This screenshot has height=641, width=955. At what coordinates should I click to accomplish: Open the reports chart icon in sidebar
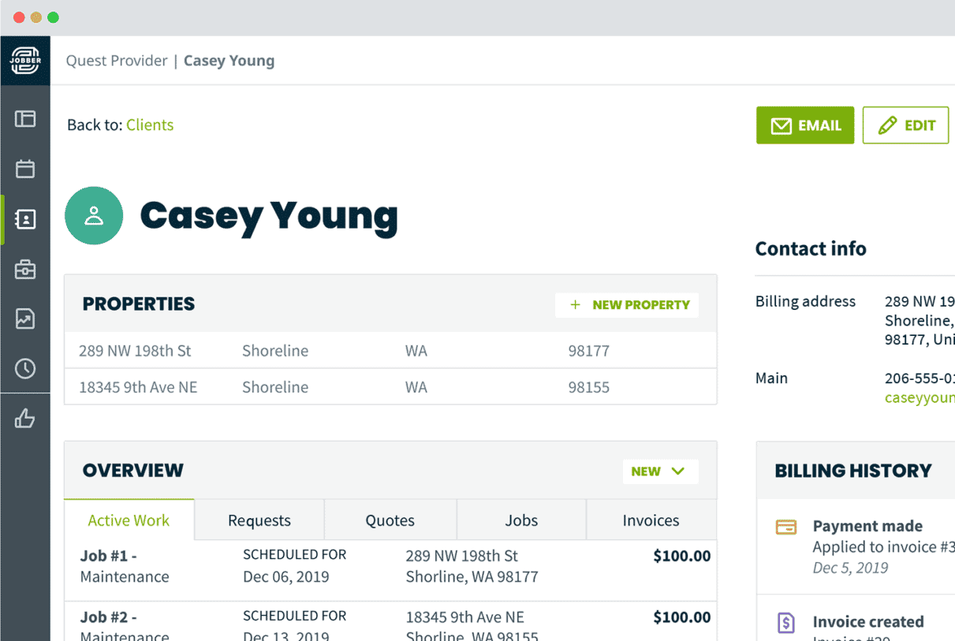pos(25,319)
